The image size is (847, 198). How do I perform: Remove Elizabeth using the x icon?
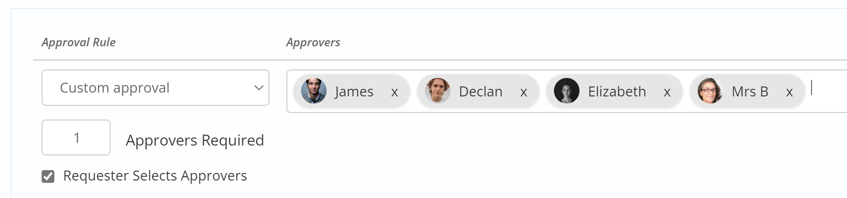667,92
